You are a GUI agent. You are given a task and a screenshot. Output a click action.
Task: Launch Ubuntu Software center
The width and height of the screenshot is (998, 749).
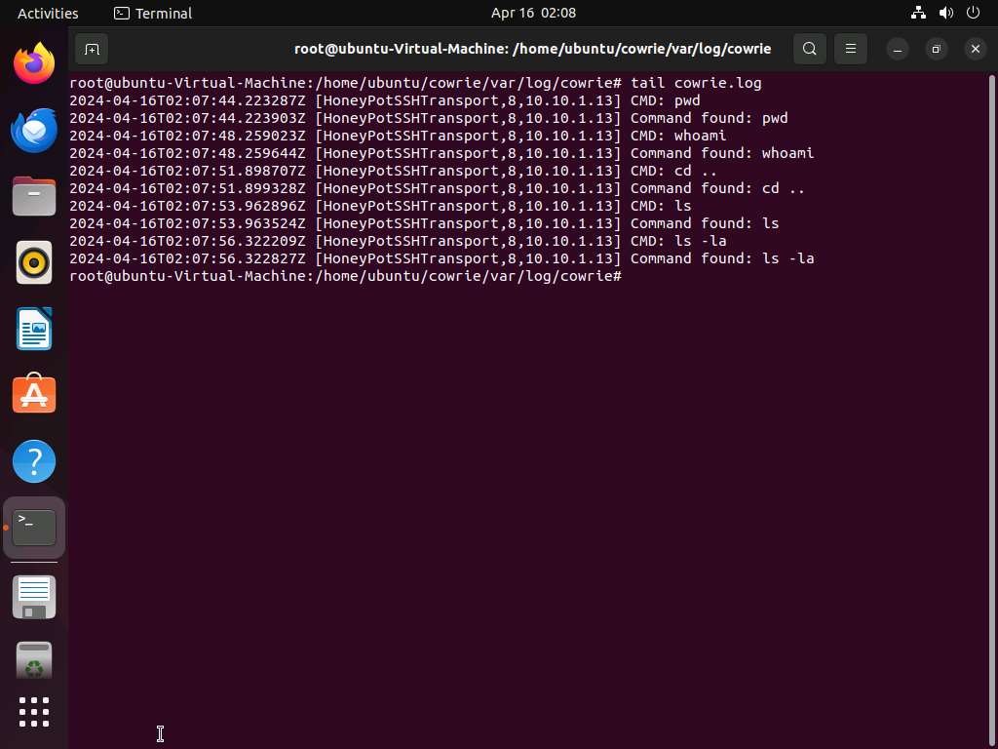coord(34,394)
